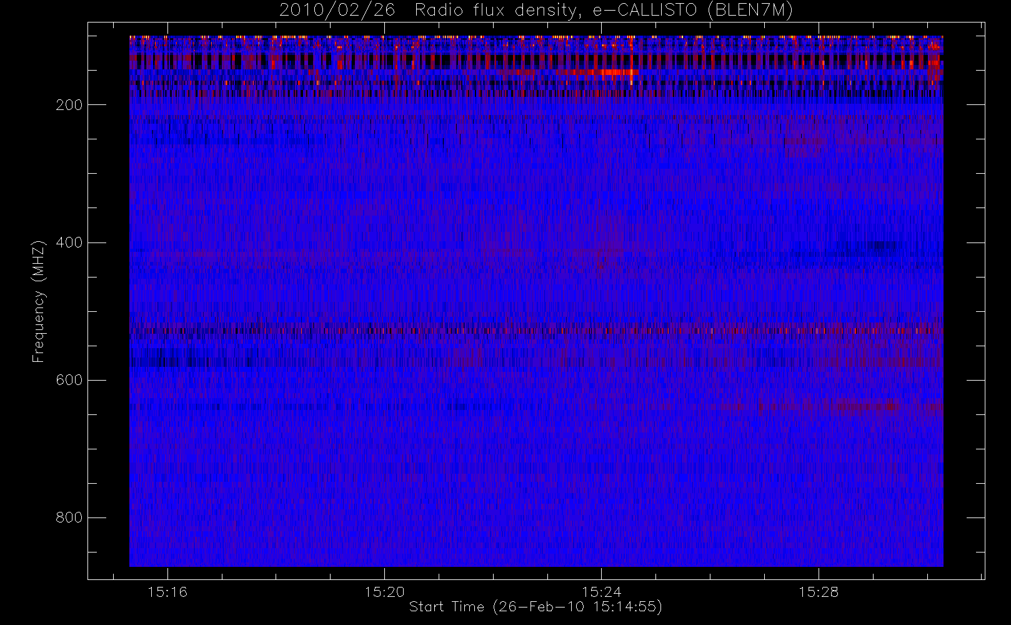The width and height of the screenshot is (1011, 625).
Task: Click the 15:20 time tick label
Action: tap(384, 592)
